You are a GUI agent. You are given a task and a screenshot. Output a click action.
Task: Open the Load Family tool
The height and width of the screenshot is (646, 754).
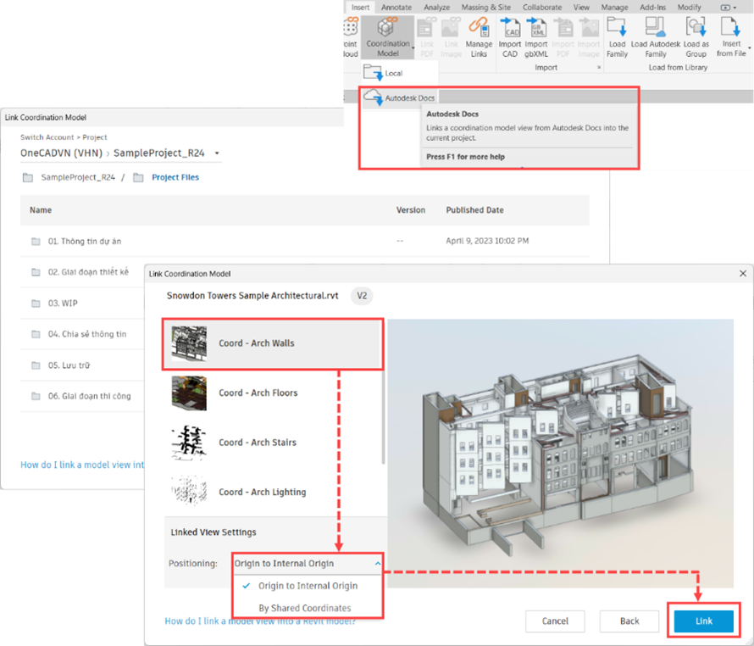point(617,37)
